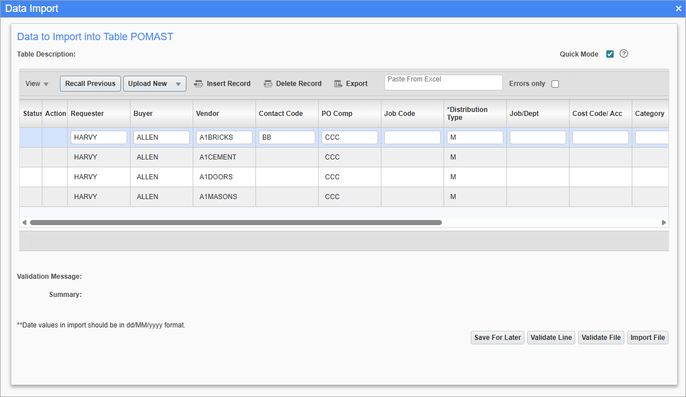Viewport: 686px width, 397px height.
Task: Click the Delete Record icon
Action: (267, 83)
